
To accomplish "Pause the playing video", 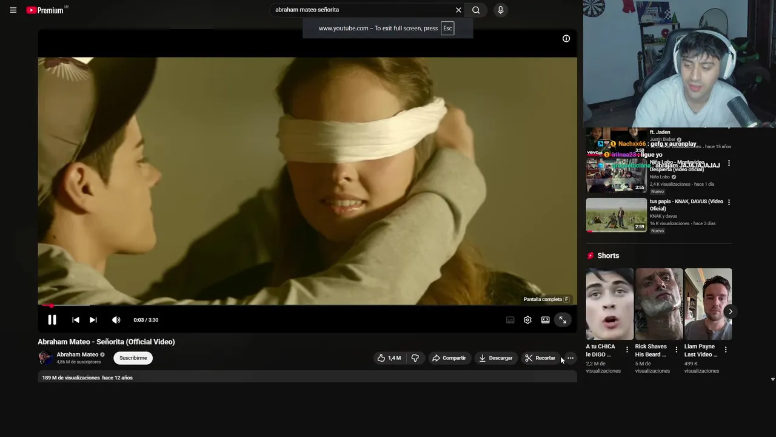I will click(52, 320).
